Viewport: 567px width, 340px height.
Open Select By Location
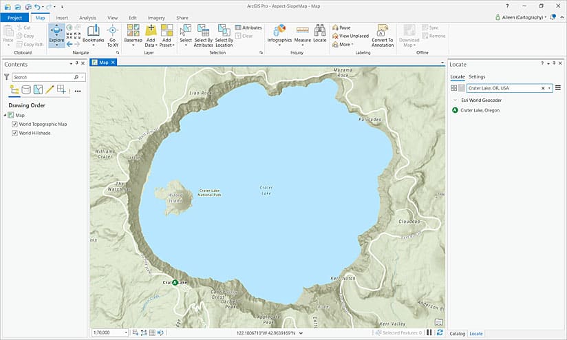click(x=224, y=36)
